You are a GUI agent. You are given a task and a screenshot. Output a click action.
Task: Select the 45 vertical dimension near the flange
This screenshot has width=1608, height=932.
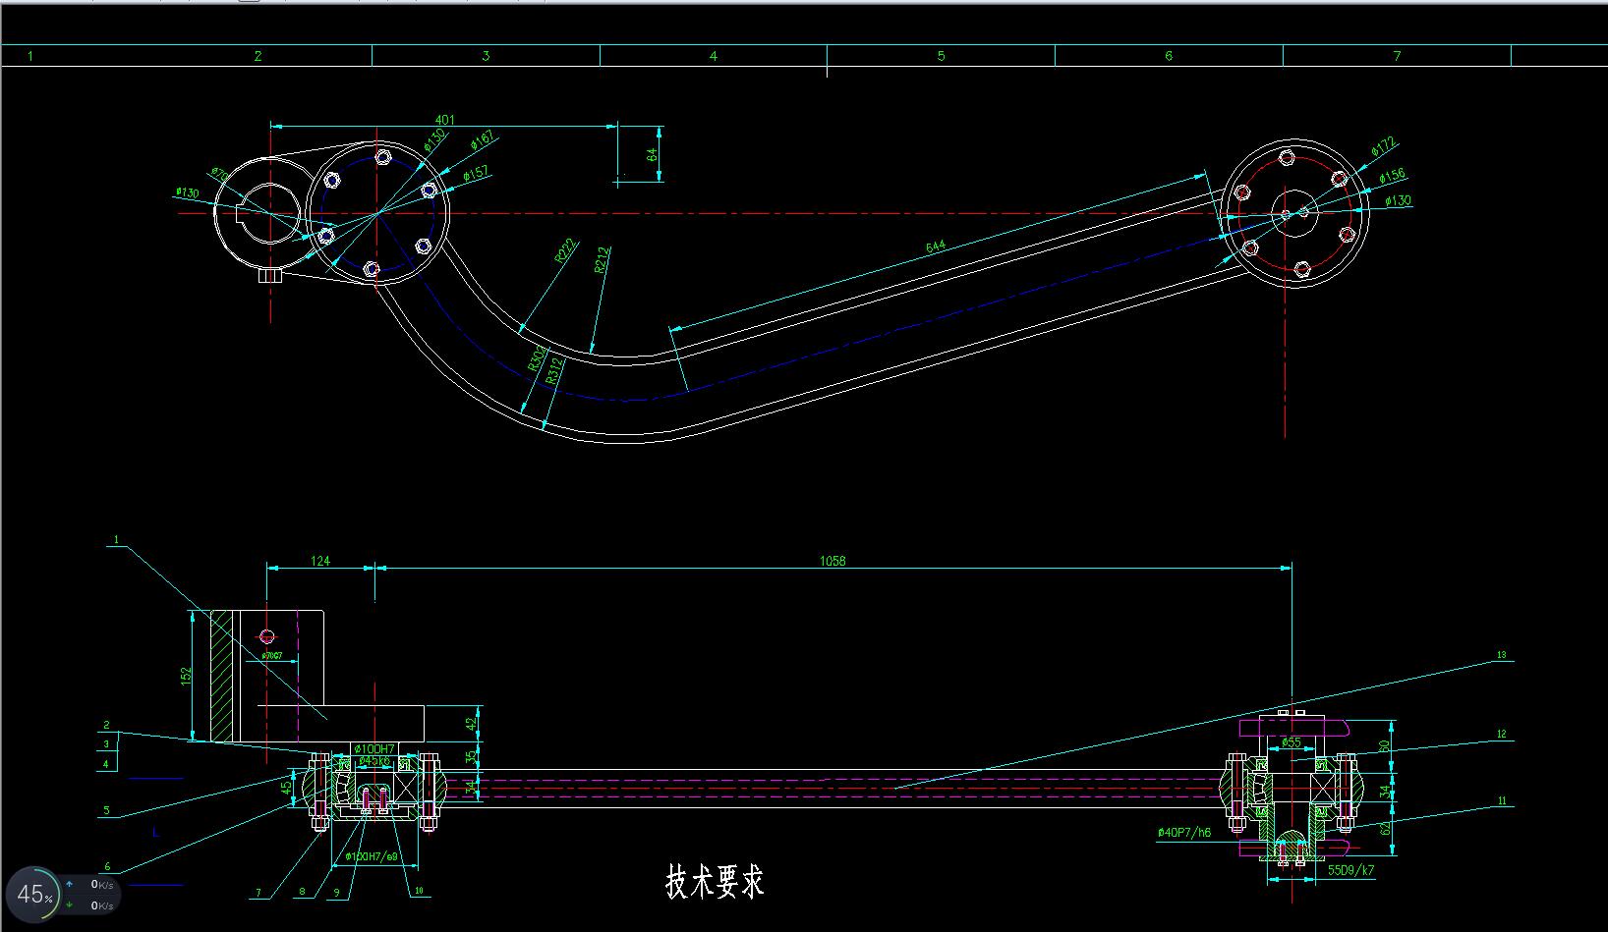287,788
